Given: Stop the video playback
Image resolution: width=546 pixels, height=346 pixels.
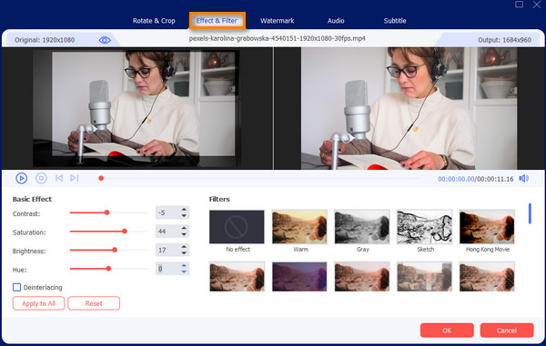Looking at the screenshot, I should 41,178.
